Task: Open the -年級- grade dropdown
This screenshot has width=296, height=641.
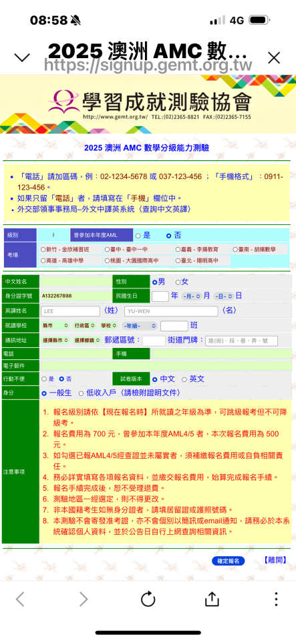Action: coord(140,326)
